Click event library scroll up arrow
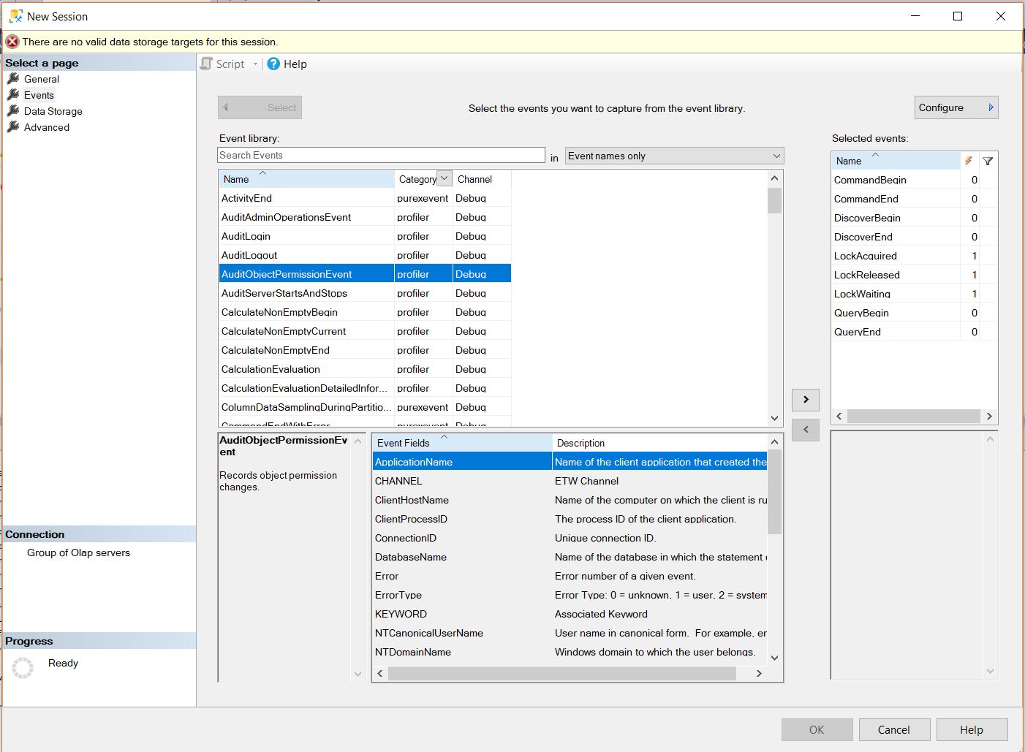The image size is (1025, 752). (x=775, y=178)
